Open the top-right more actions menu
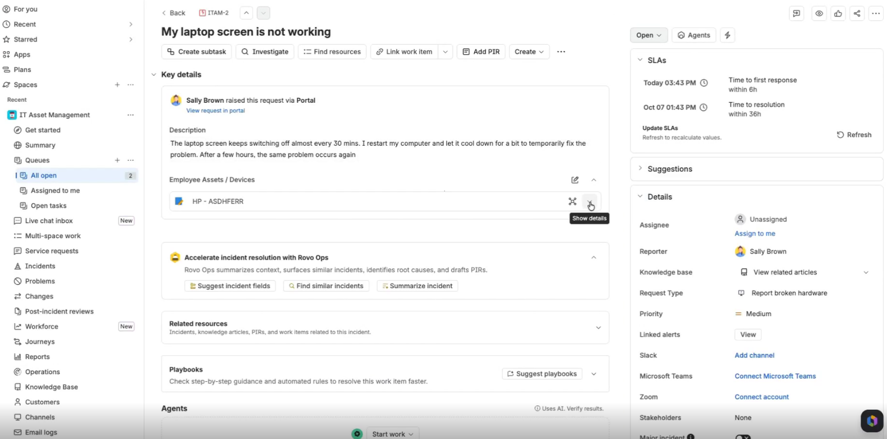Image resolution: width=887 pixels, height=439 pixels. (875, 14)
